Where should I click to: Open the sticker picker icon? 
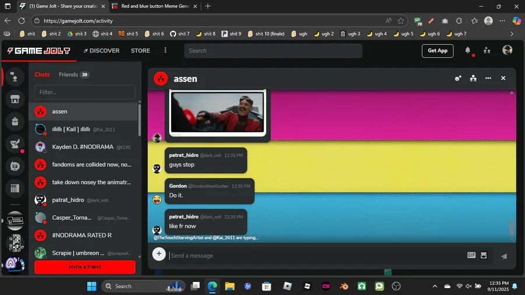[484, 255]
